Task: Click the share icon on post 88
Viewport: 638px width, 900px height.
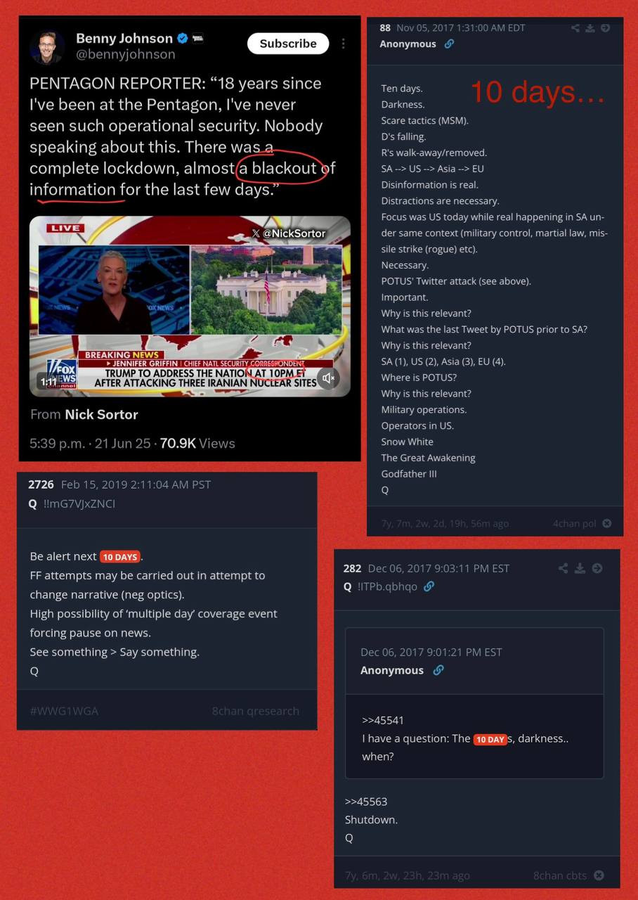Action: pyautogui.click(x=575, y=28)
